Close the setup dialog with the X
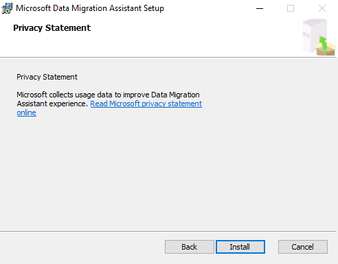 tap(322, 8)
